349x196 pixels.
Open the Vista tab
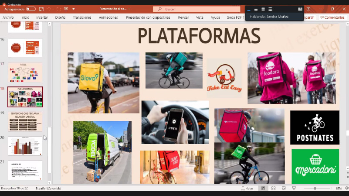(x=200, y=17)
